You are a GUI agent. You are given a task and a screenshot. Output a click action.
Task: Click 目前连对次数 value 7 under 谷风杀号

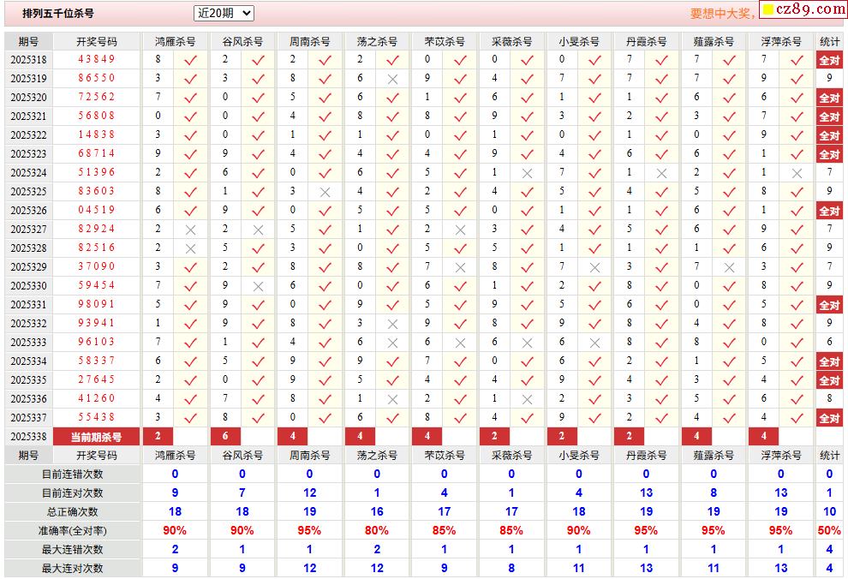[242, 492]
